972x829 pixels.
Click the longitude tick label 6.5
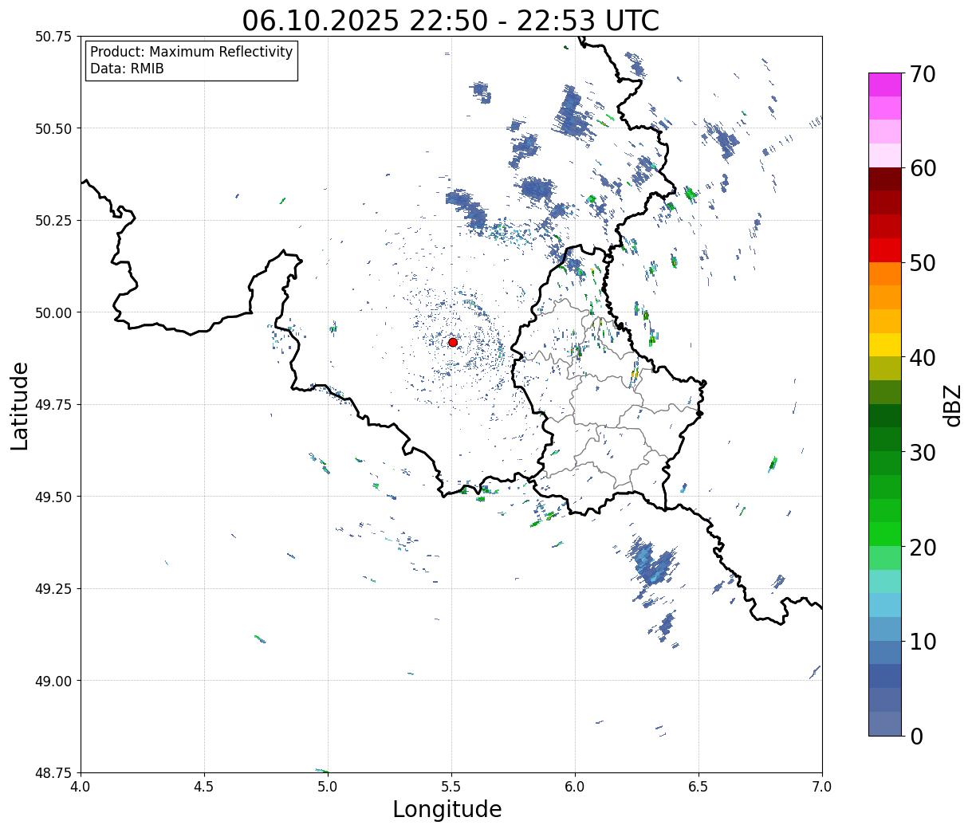(x=699, y=787)
